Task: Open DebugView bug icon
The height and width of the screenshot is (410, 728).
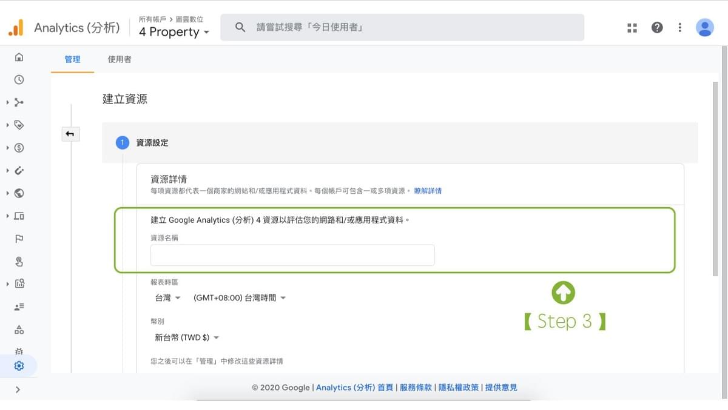Action: (19, 351)
